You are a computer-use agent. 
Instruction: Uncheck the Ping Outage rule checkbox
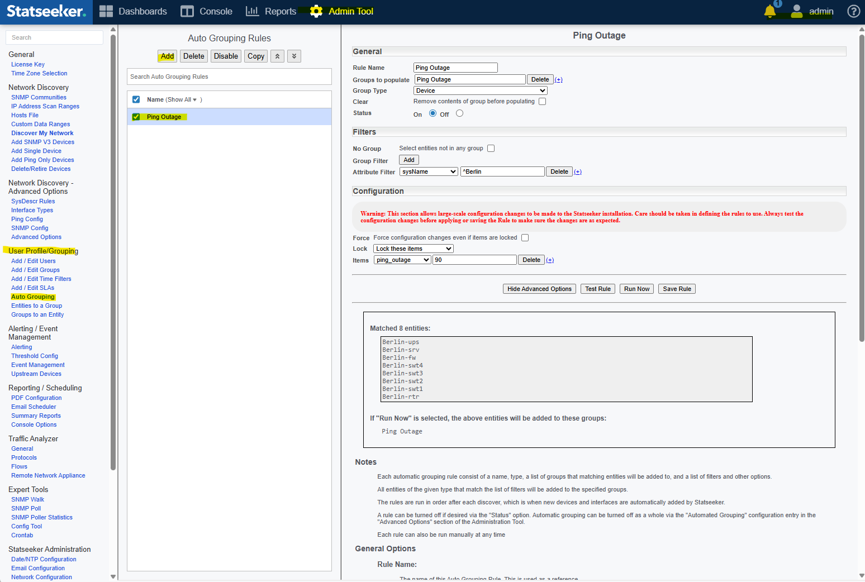pos(136,117)
